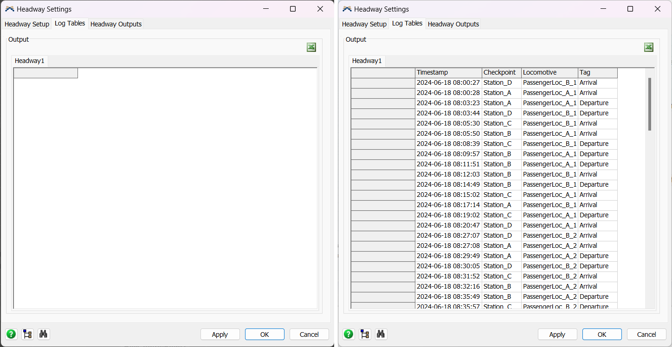Select the Headway1 tab in the left window

pos(29,61)
